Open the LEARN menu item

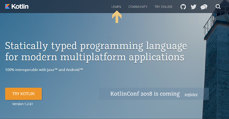(x=116, y=7)
